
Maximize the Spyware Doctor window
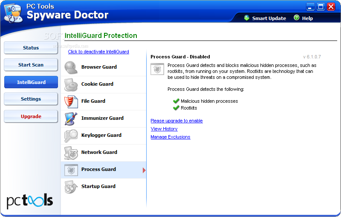(x=321, y=7)
